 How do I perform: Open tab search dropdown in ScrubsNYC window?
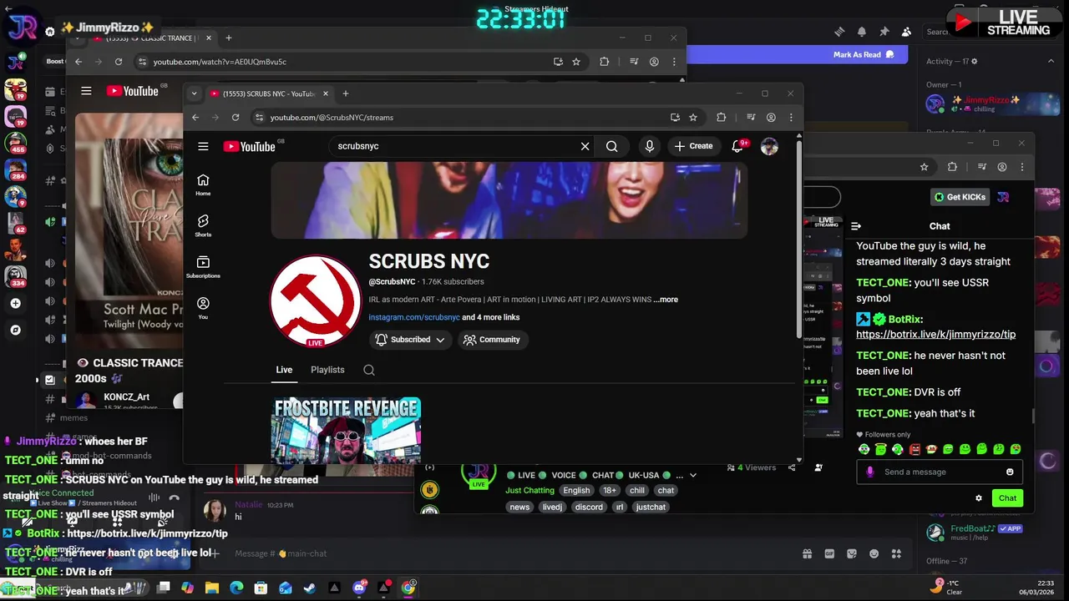(194, 93)
